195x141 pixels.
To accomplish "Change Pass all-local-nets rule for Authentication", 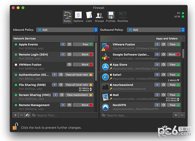I will tap(79, 75).
